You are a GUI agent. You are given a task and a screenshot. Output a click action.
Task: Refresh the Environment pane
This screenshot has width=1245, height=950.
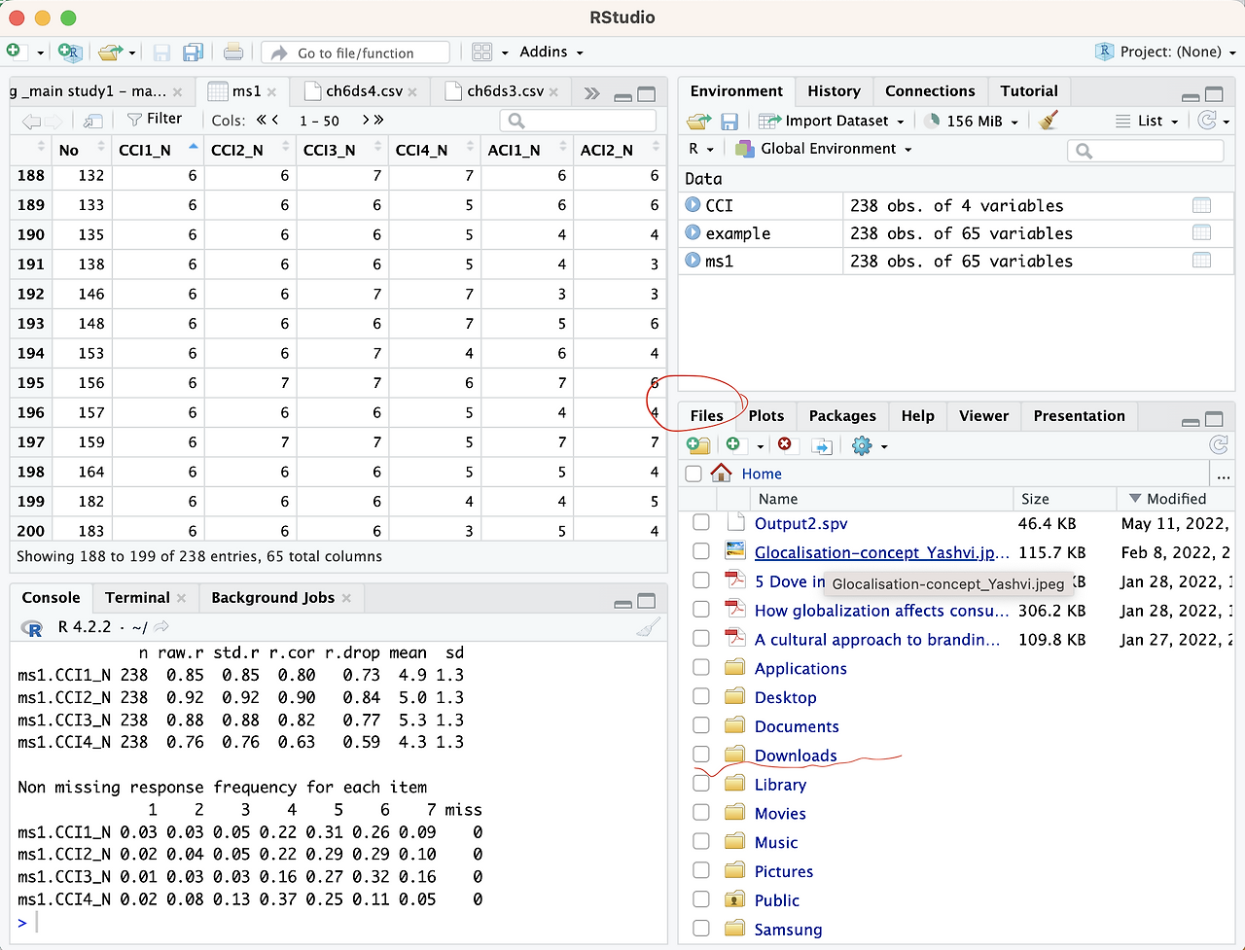pyautogui.click(x=1207, y=121)
